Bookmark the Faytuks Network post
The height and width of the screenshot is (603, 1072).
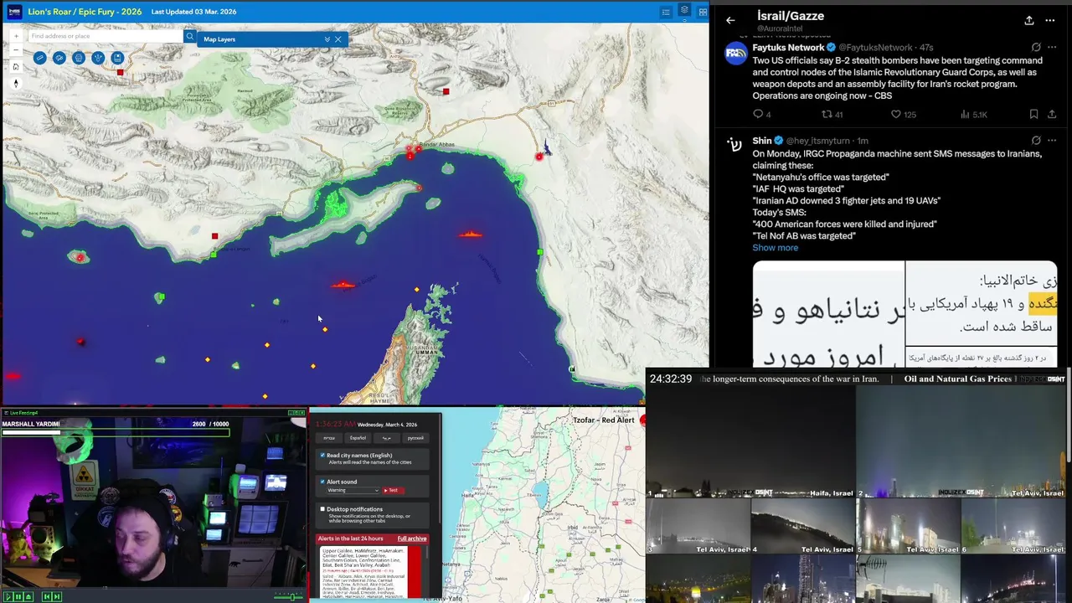coord(1033,114)
